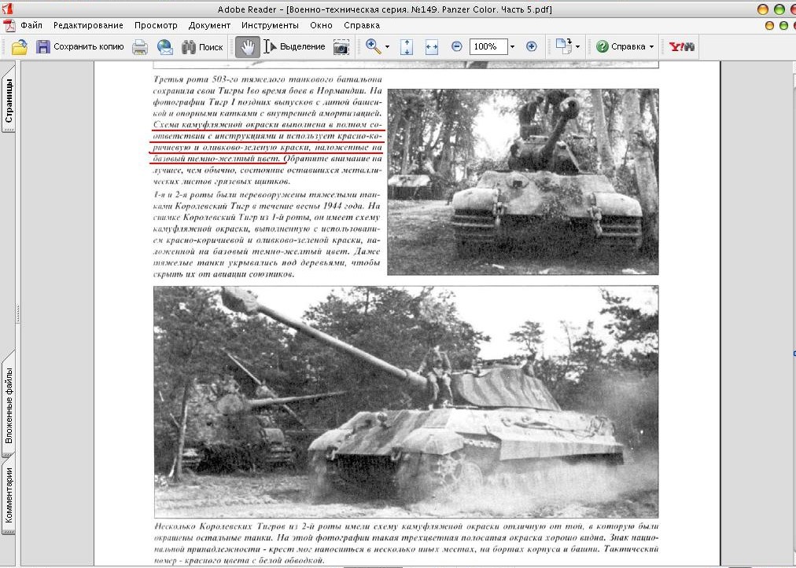This screenshot has width=796, height=568.
Task: Open the Просмотр menu
Action: tap(156, 25)
